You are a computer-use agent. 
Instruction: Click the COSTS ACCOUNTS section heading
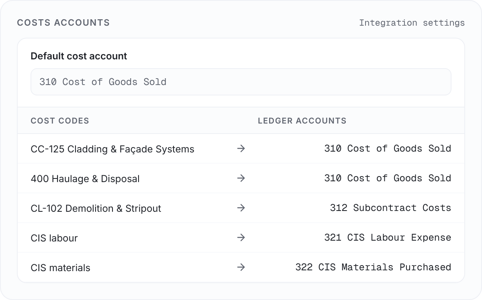point(63,23)
